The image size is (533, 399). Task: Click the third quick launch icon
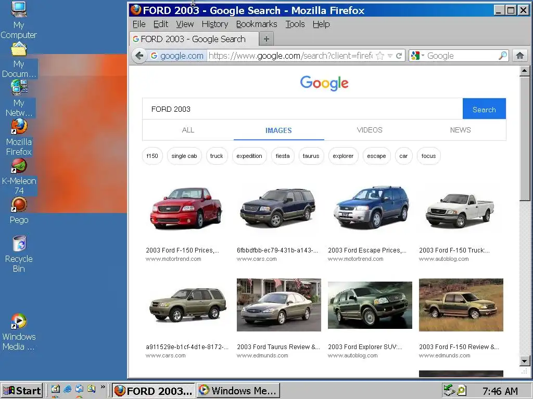coord(79,389)
